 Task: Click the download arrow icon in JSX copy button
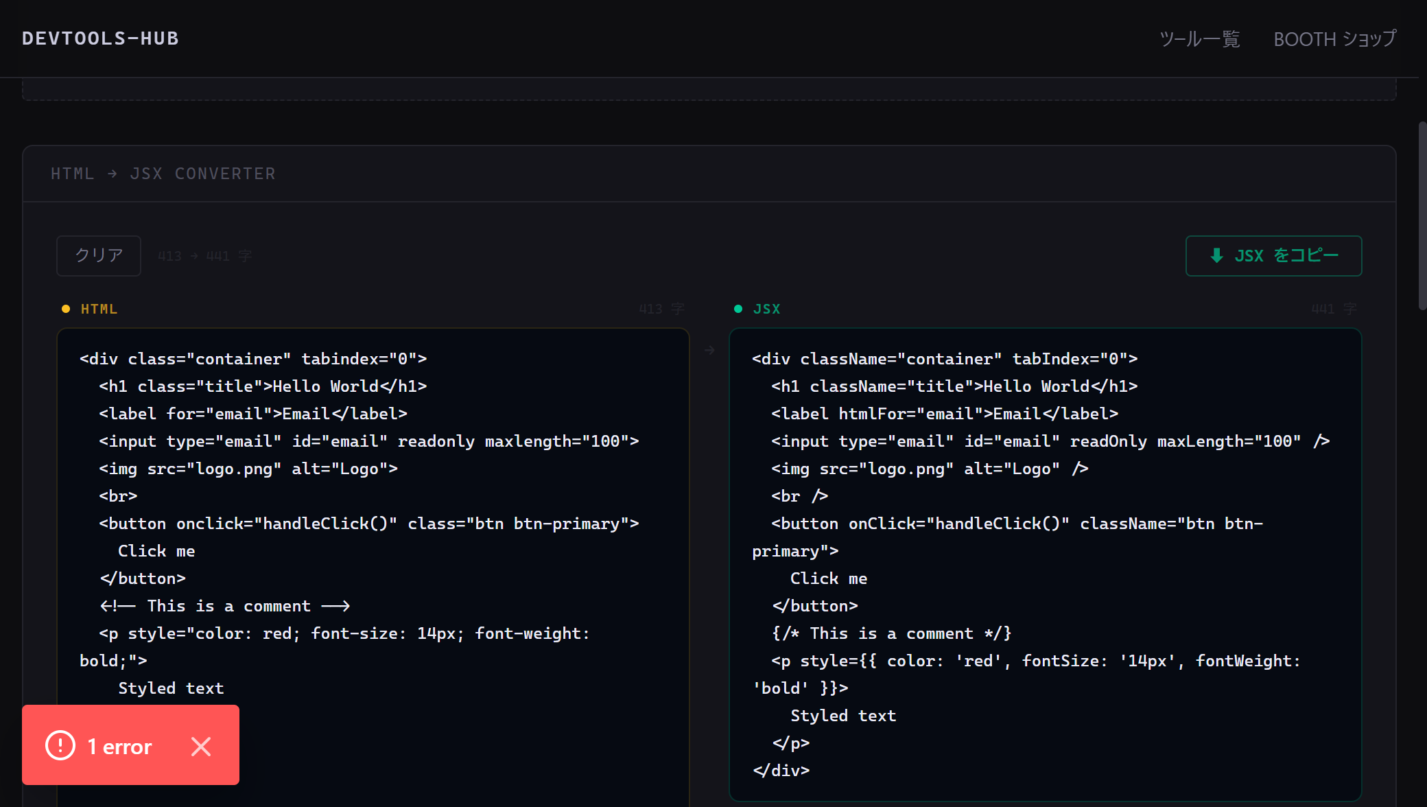pyautogui.click(x=1216, y=256)
